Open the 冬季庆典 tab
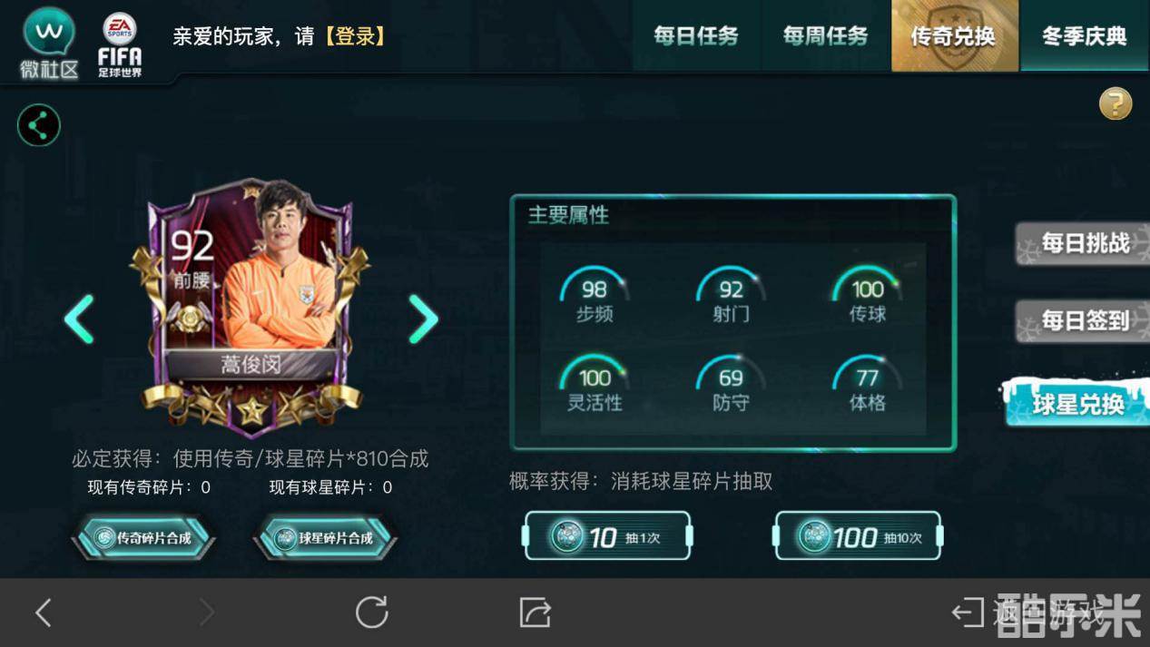The image size is (1150, 647). [x=1085, y=35]
